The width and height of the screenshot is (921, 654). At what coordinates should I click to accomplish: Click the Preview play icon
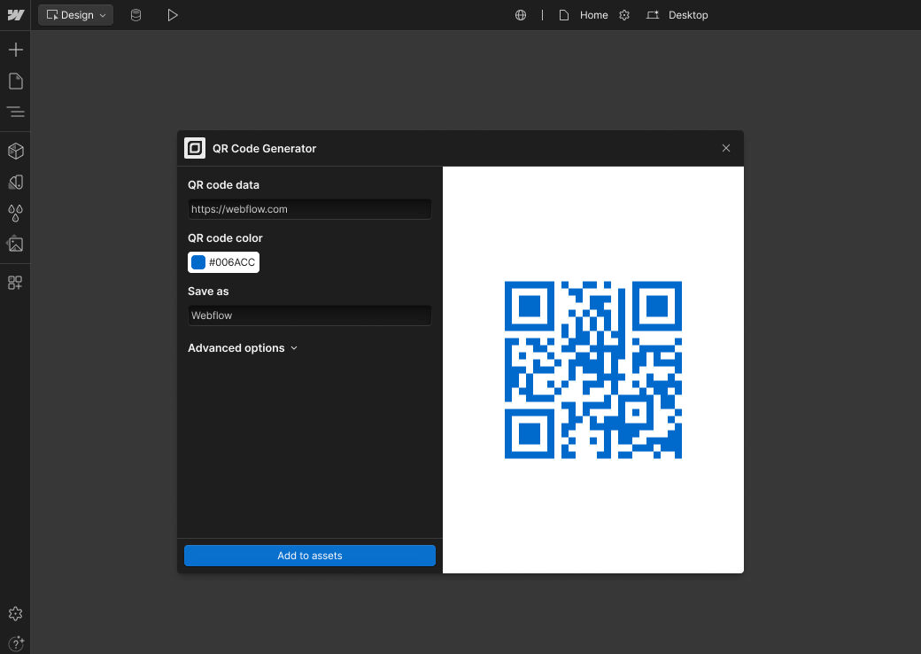coord(172,15)
